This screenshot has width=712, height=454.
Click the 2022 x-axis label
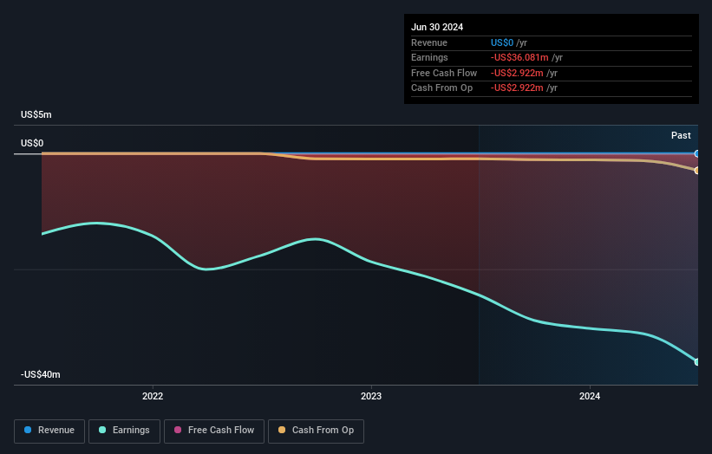pos(153,397)
